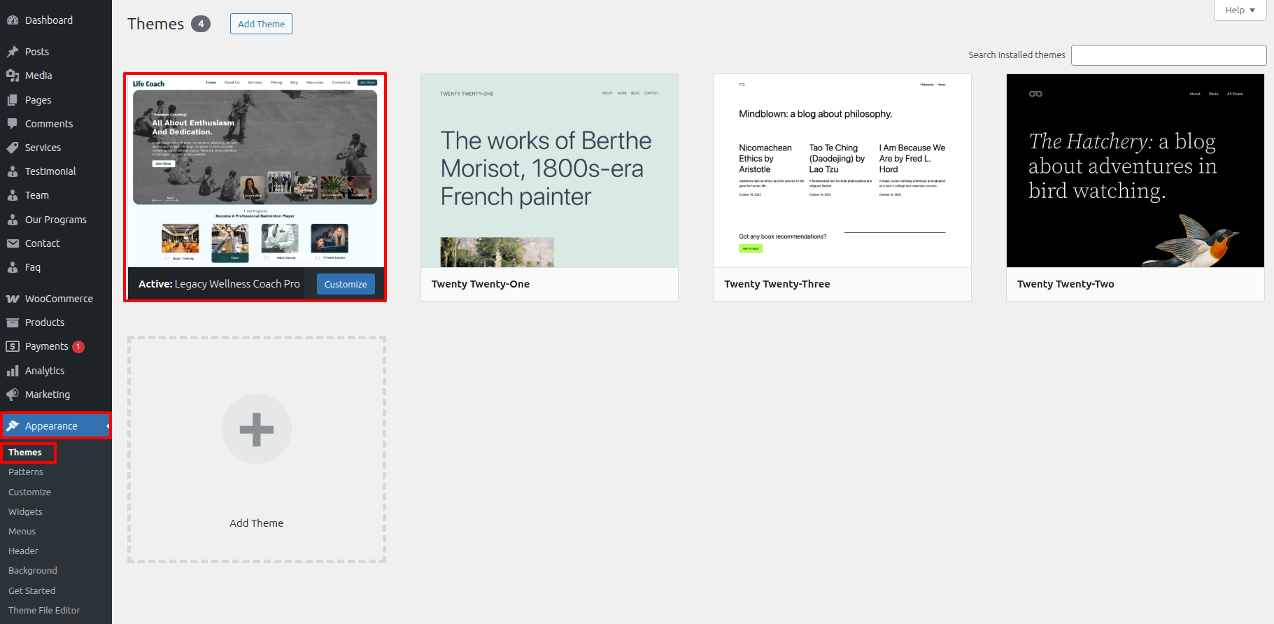Click the Analytics bar chart icon
The image size is (1274, 624).
[x=13, y=371]
